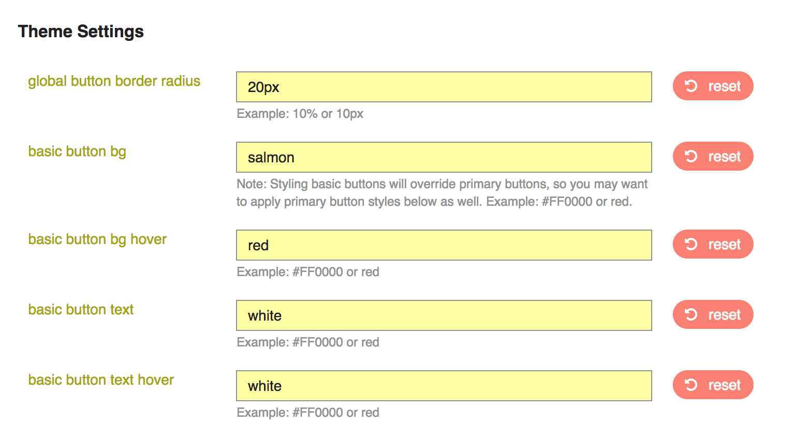Viewport: 795px width, 424px height.
Task: Focus the basic button text input field
Action: pyautogui.click(x=444, y=315)
